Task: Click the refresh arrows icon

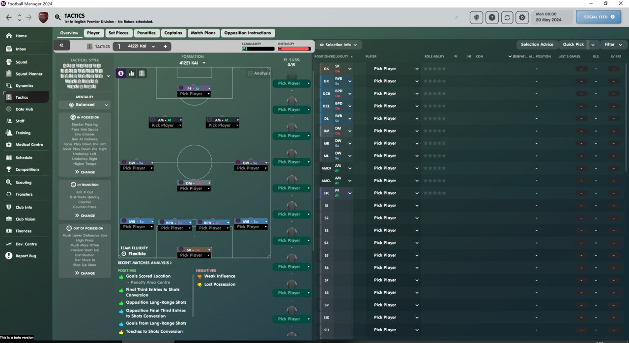Action: 507,17
